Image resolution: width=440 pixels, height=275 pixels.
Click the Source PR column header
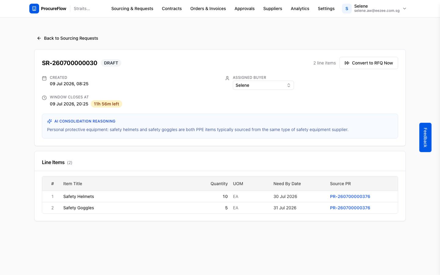pyautogui.click(x=340, y=184)
